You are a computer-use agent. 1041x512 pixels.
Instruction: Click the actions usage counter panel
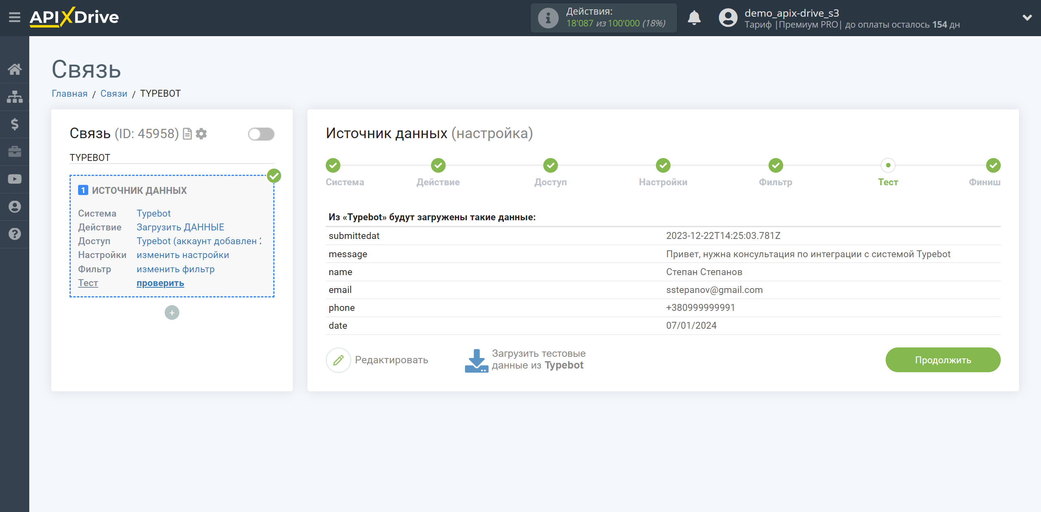603,18
